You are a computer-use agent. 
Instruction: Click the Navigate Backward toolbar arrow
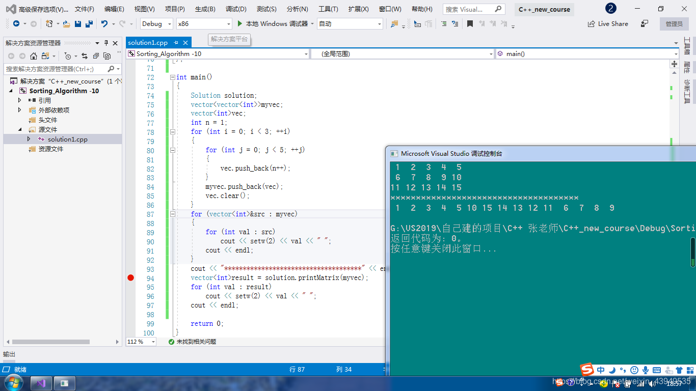click(x=16, y=24)
